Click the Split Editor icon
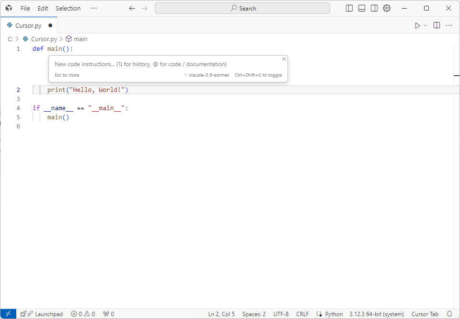460x319 pixels. [x=437, y=25]
